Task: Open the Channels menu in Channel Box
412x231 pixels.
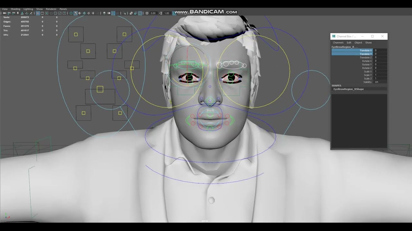Action: [338, 43]
